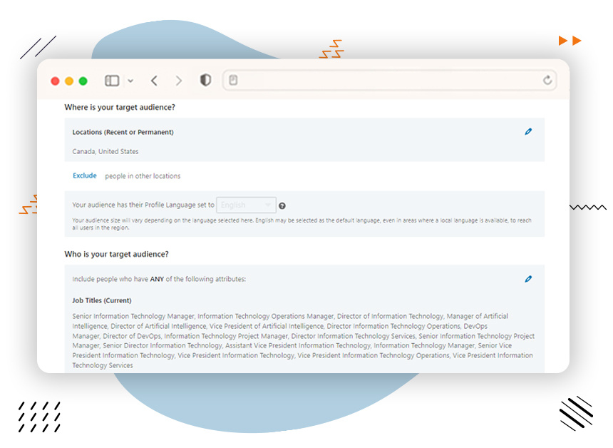Edit target audience attributes with pencil icon
The width and height of the screenshot is (613, 448).
pos(528,279)
